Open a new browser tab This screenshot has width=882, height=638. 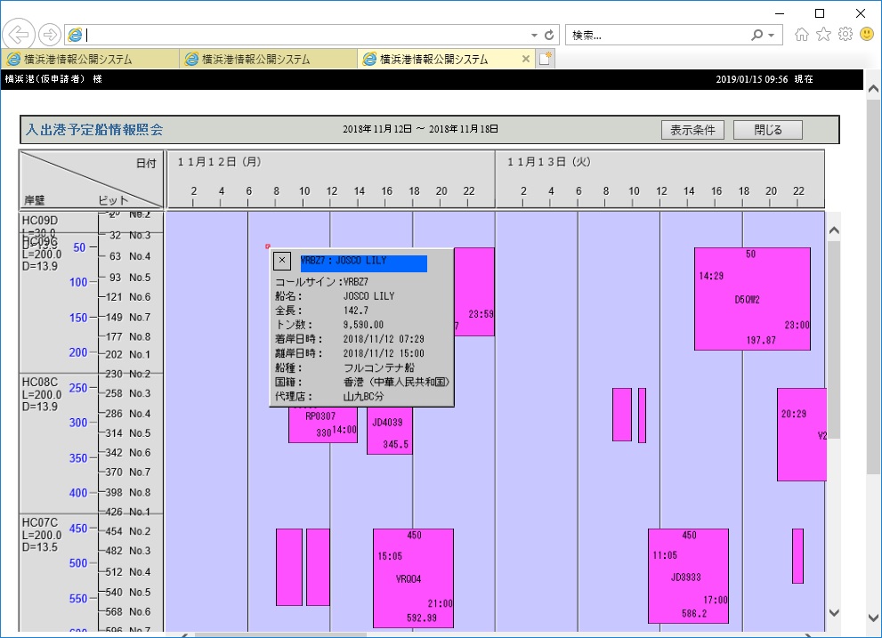tap(545, 59)
